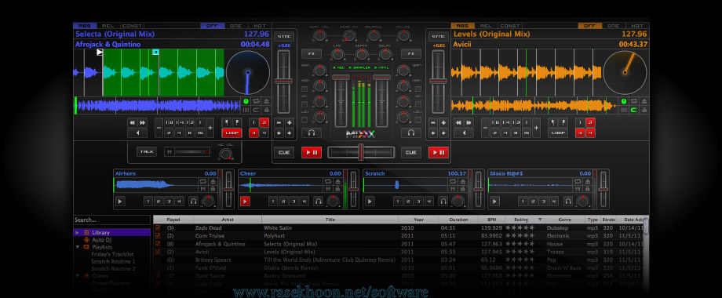Image resolution: width=722 pixels, height=298 pixels.
Task: Click the lock icon on left deck
Action: [266, 110]
